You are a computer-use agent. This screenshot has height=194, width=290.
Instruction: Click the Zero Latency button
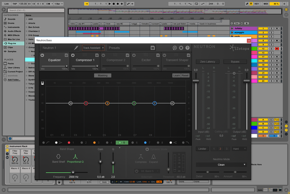pos(208,62)
